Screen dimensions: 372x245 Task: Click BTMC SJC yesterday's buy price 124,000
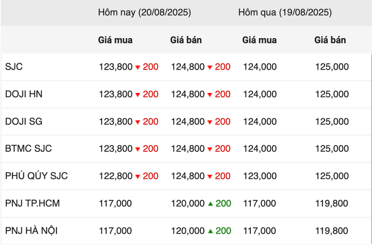click(x=260, y=149)
